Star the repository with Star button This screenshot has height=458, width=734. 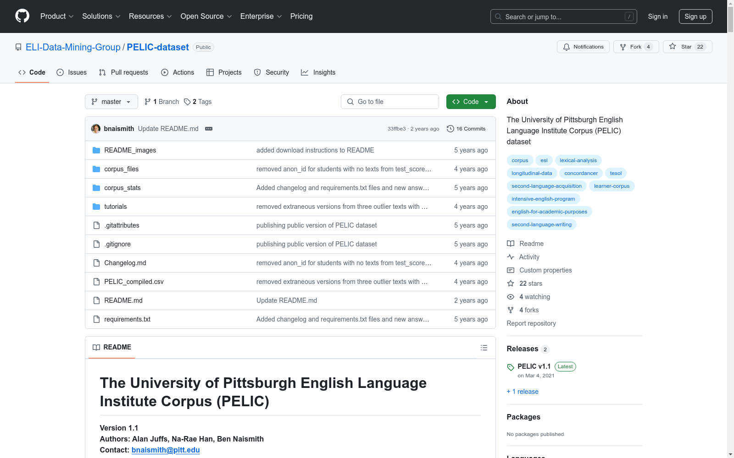coord(687,47)
